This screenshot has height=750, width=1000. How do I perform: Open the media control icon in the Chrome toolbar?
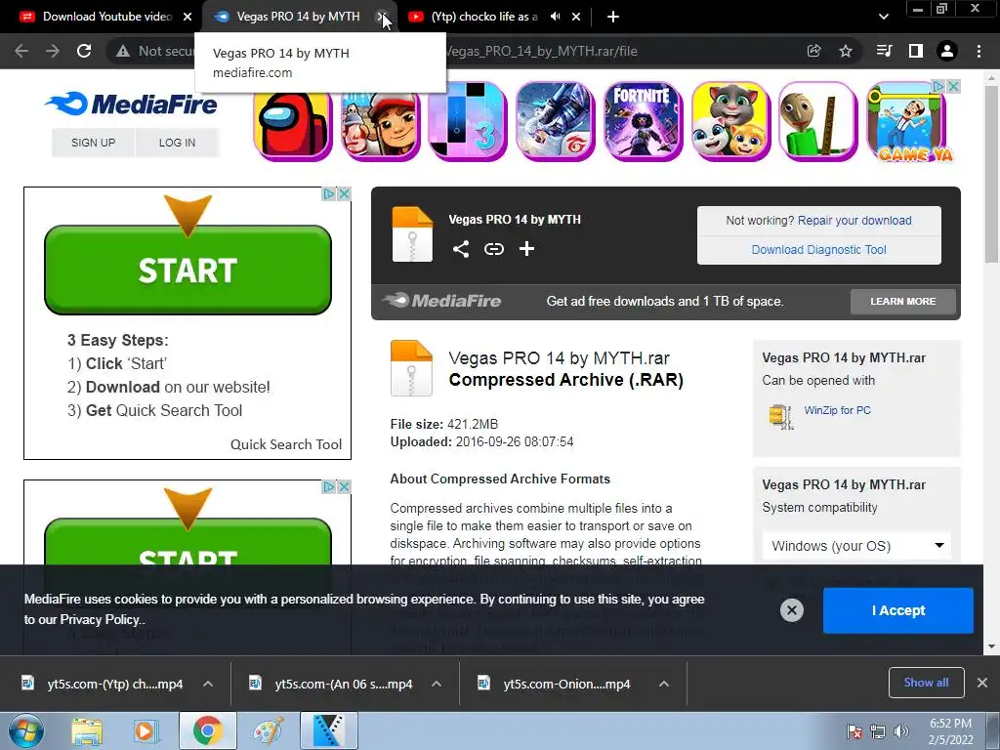coord(885,51)
